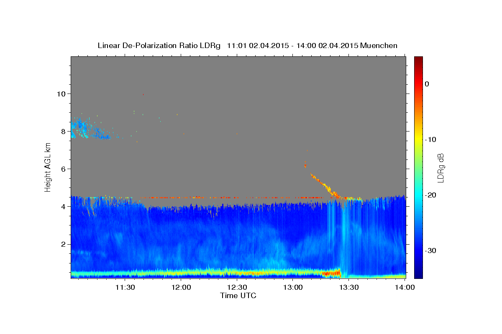Click the orange diagonal streak near 5 km
This screenshot has height=334, width=502.
(x=325, y=186)
